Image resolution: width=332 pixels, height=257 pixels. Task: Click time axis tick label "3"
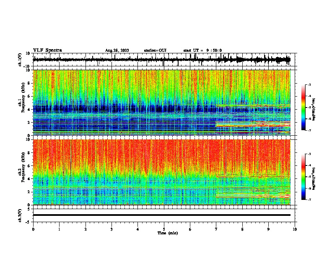point(112,229)
